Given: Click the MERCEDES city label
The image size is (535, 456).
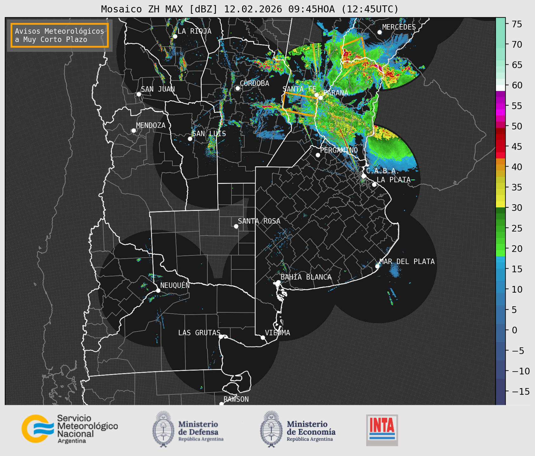Looking at the screenshot, I should (399, 27).
